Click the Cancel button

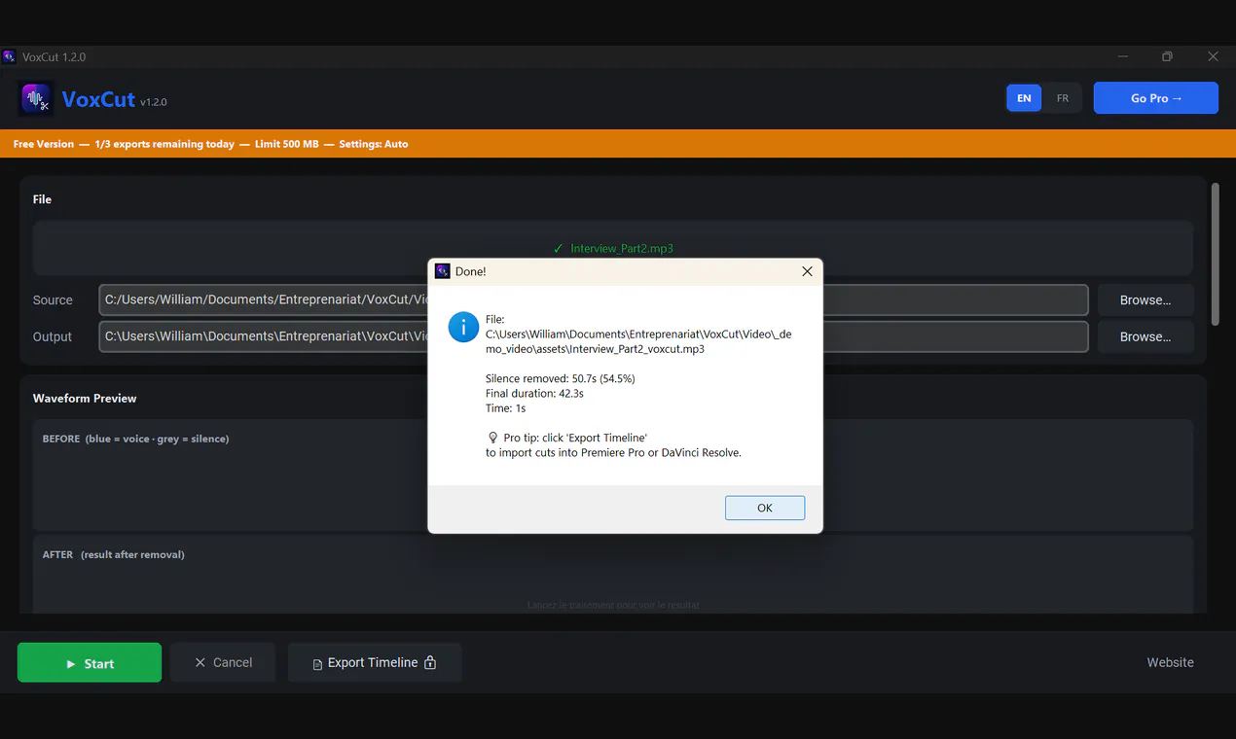point(223,662)
